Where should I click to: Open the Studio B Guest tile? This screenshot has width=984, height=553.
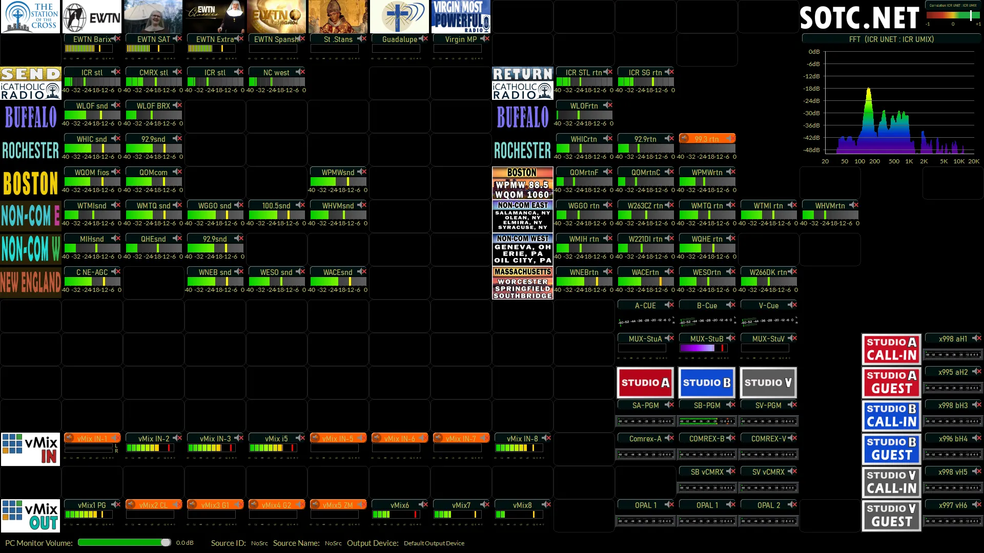pyautogui.click(x=891, y=449)
